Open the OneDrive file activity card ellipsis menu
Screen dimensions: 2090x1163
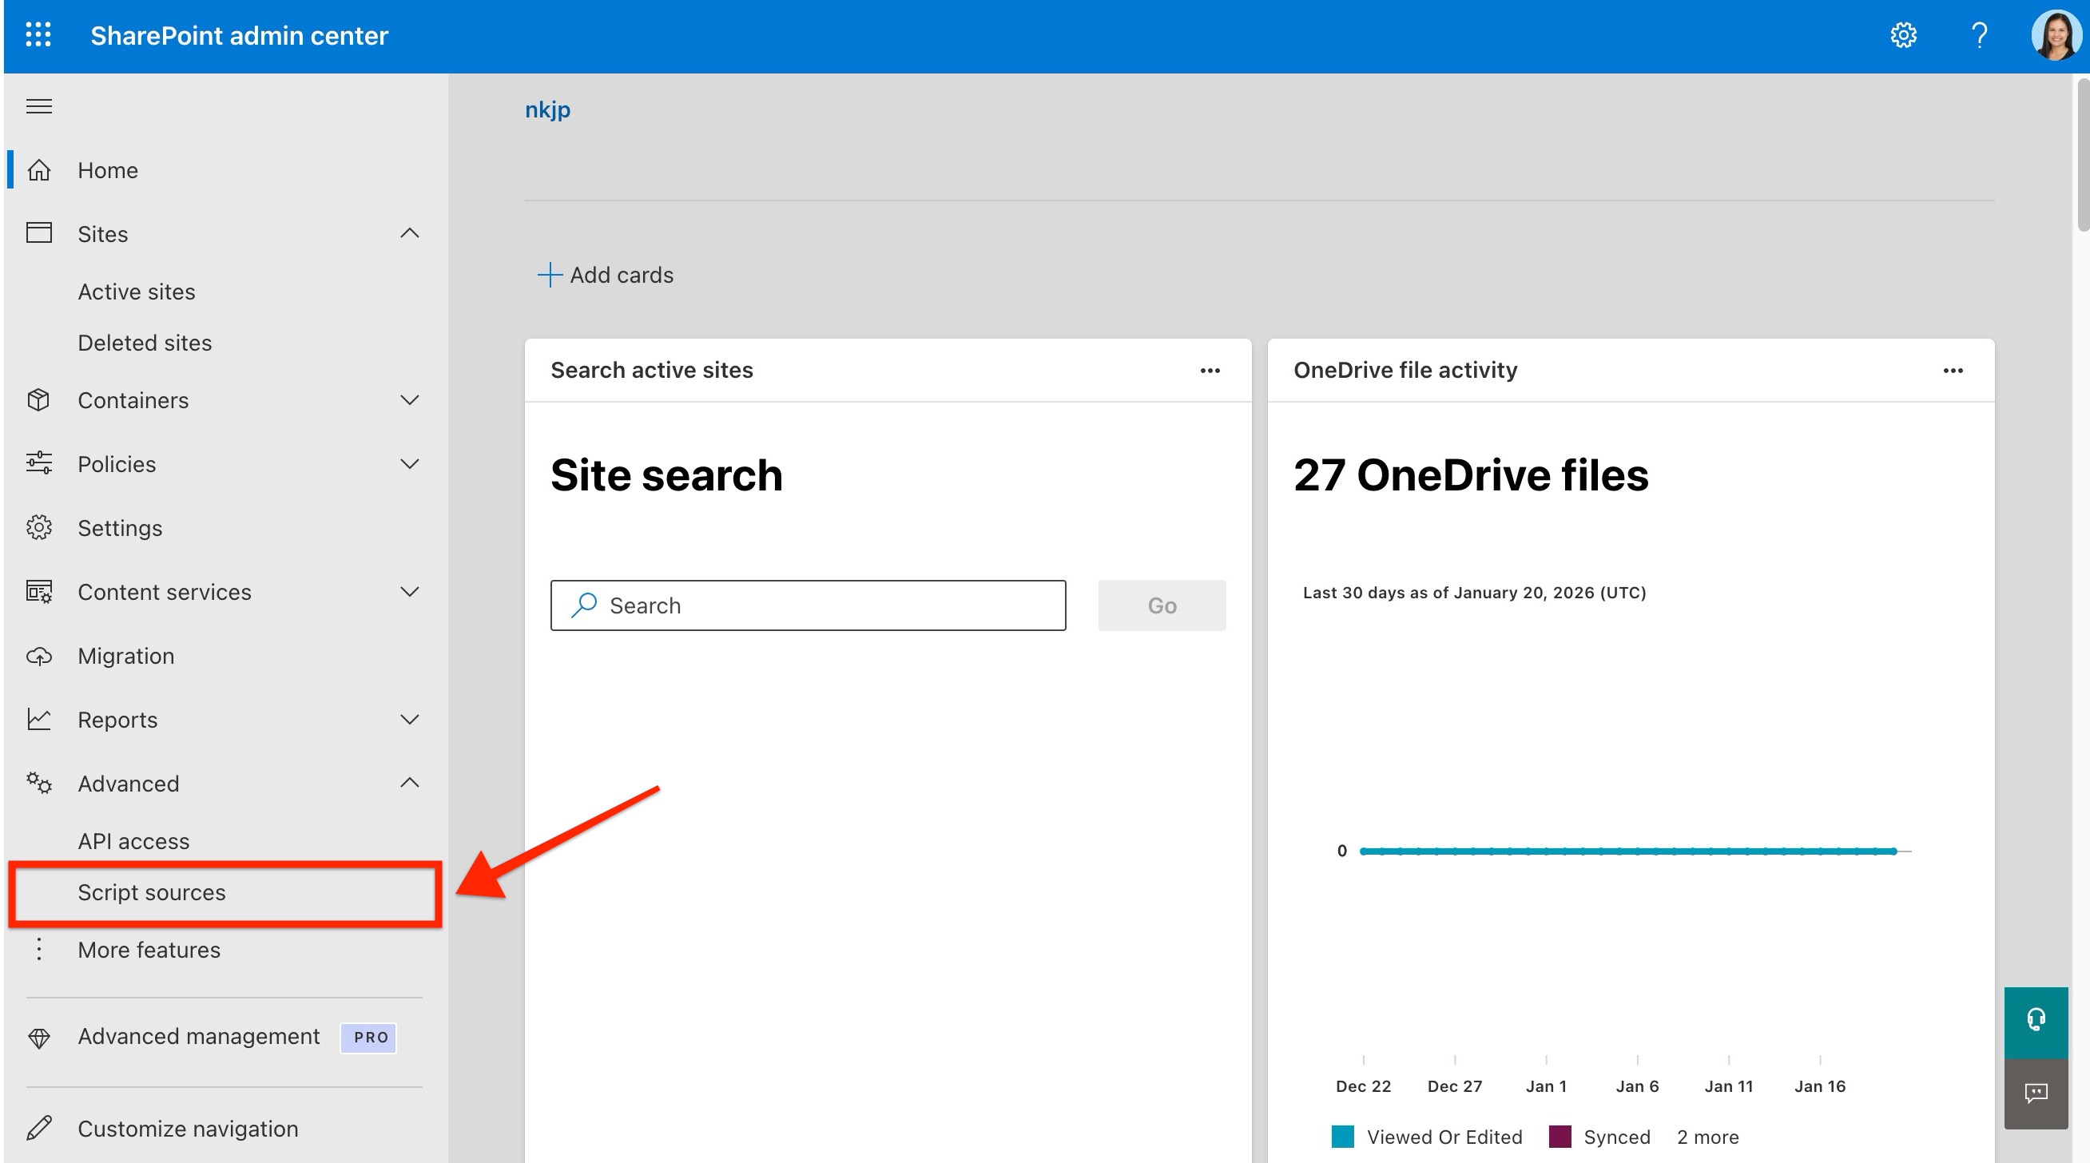pos(1953,371)
